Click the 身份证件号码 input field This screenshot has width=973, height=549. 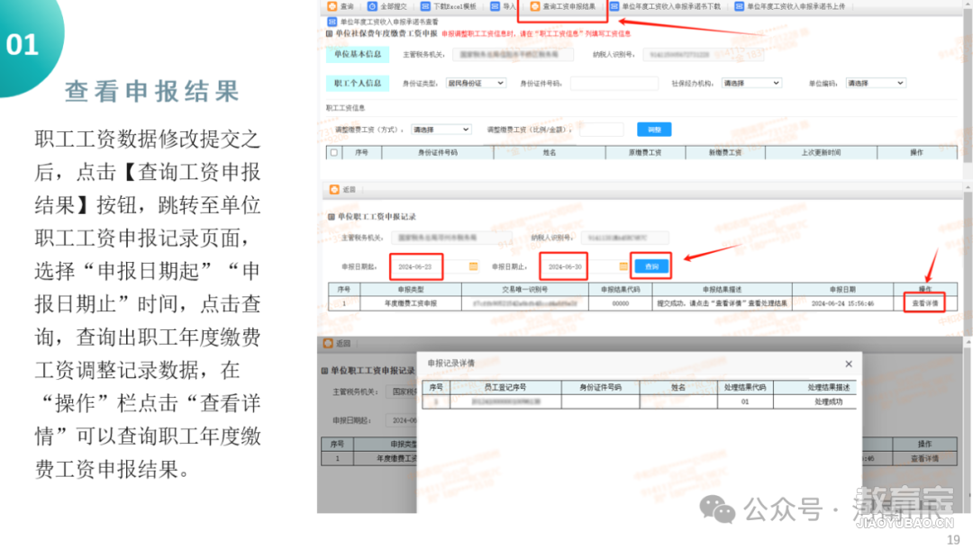point(614,83)
